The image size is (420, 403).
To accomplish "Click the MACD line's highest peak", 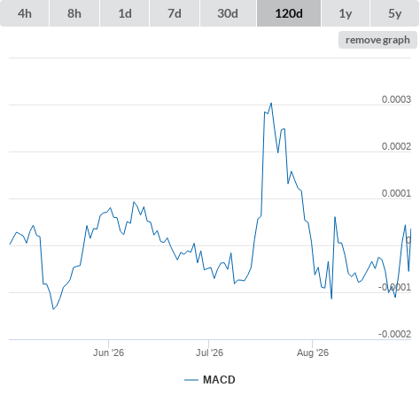I will coord(271,103).
